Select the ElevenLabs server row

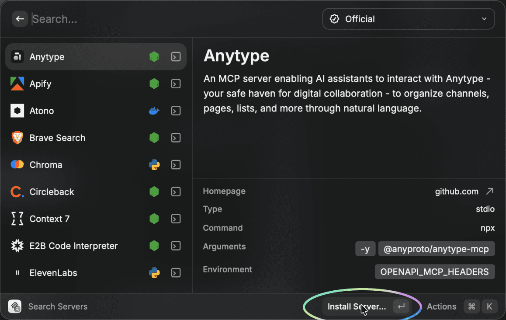pyautogui.click(x=96, y=273)
